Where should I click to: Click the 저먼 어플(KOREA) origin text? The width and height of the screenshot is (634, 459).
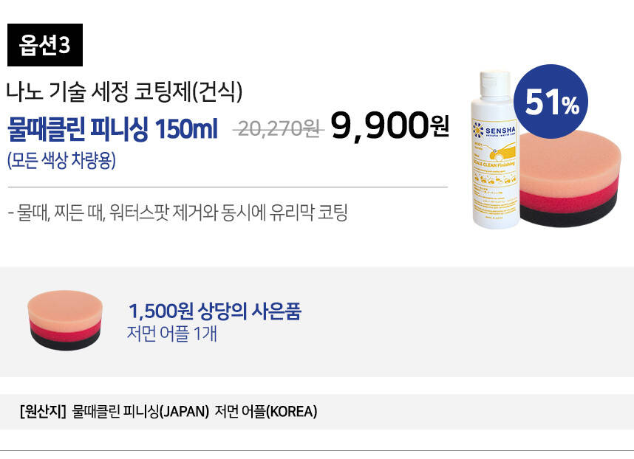[266, 411]
